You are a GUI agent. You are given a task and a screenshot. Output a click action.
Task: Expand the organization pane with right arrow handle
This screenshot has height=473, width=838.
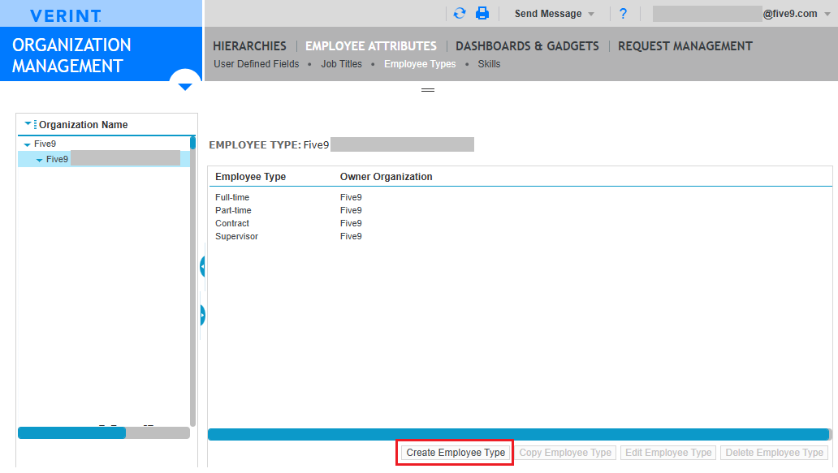[x=202, y=316]
